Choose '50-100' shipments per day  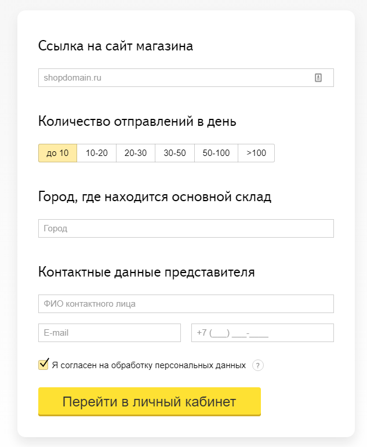tap(216, 153)
